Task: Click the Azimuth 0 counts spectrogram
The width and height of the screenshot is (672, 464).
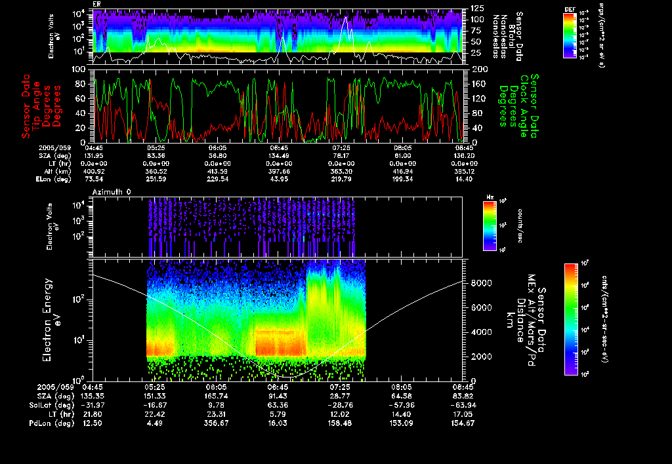Action: click(278, 227)
